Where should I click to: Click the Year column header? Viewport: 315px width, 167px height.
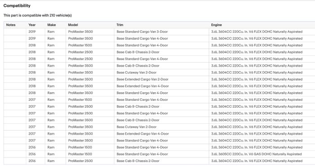(x=32, y=25)
